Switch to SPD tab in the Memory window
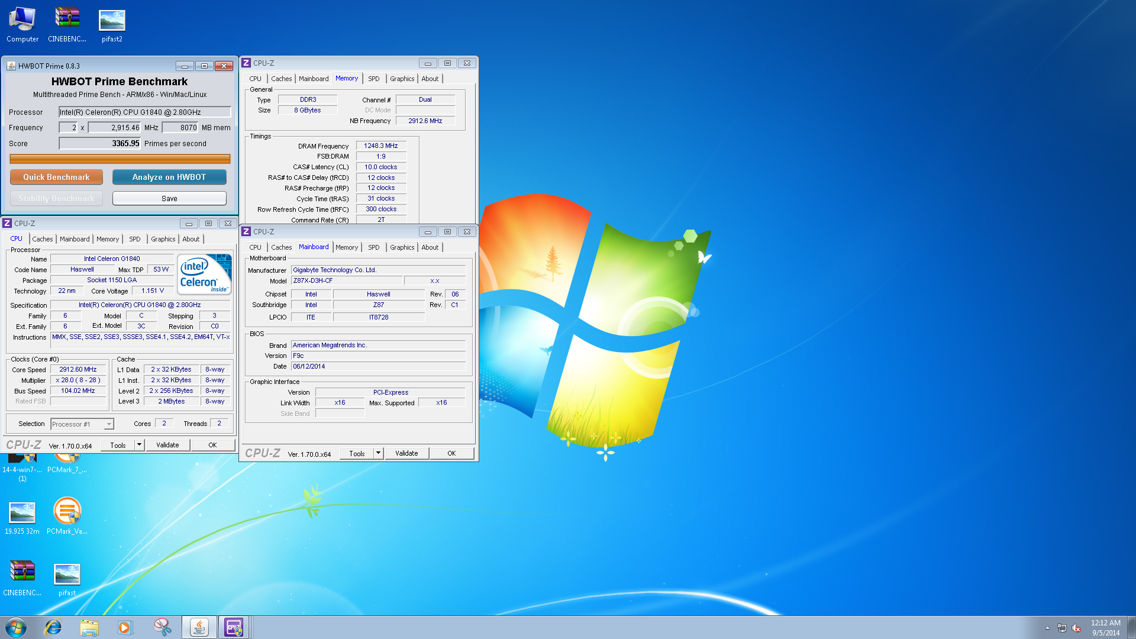Image resolution: width=1136 pixels, height=639 pixels. pos(374,79)
